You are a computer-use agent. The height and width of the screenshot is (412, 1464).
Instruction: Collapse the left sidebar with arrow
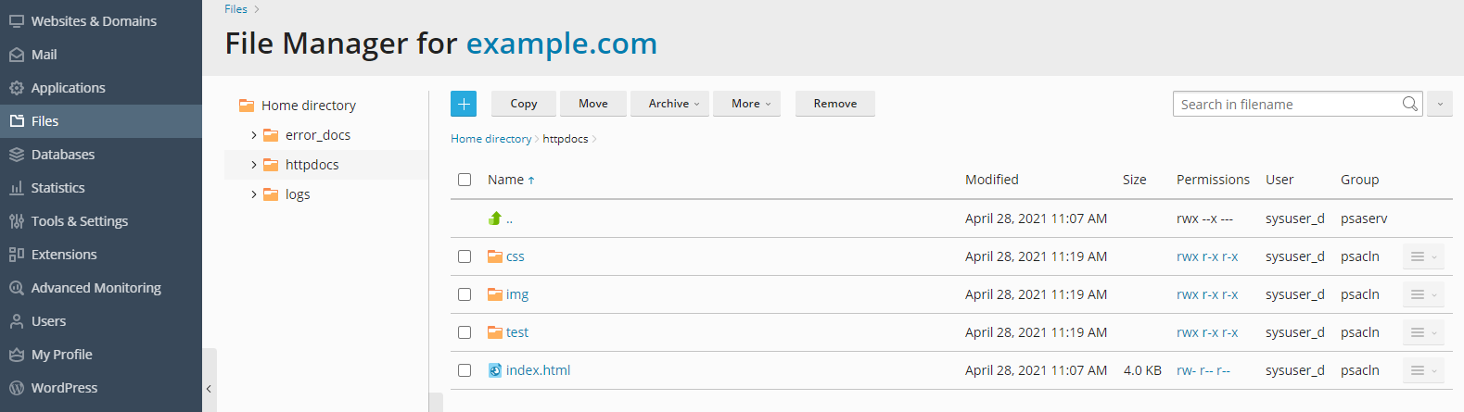pos(209,389)
